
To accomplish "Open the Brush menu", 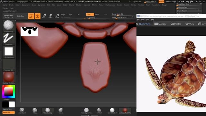I will [11, 5].
